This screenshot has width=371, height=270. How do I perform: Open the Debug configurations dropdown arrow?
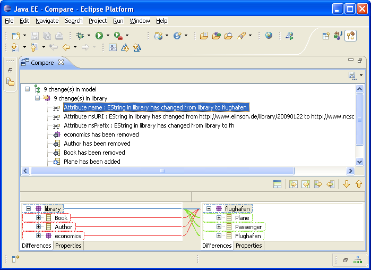pos(89,36)
